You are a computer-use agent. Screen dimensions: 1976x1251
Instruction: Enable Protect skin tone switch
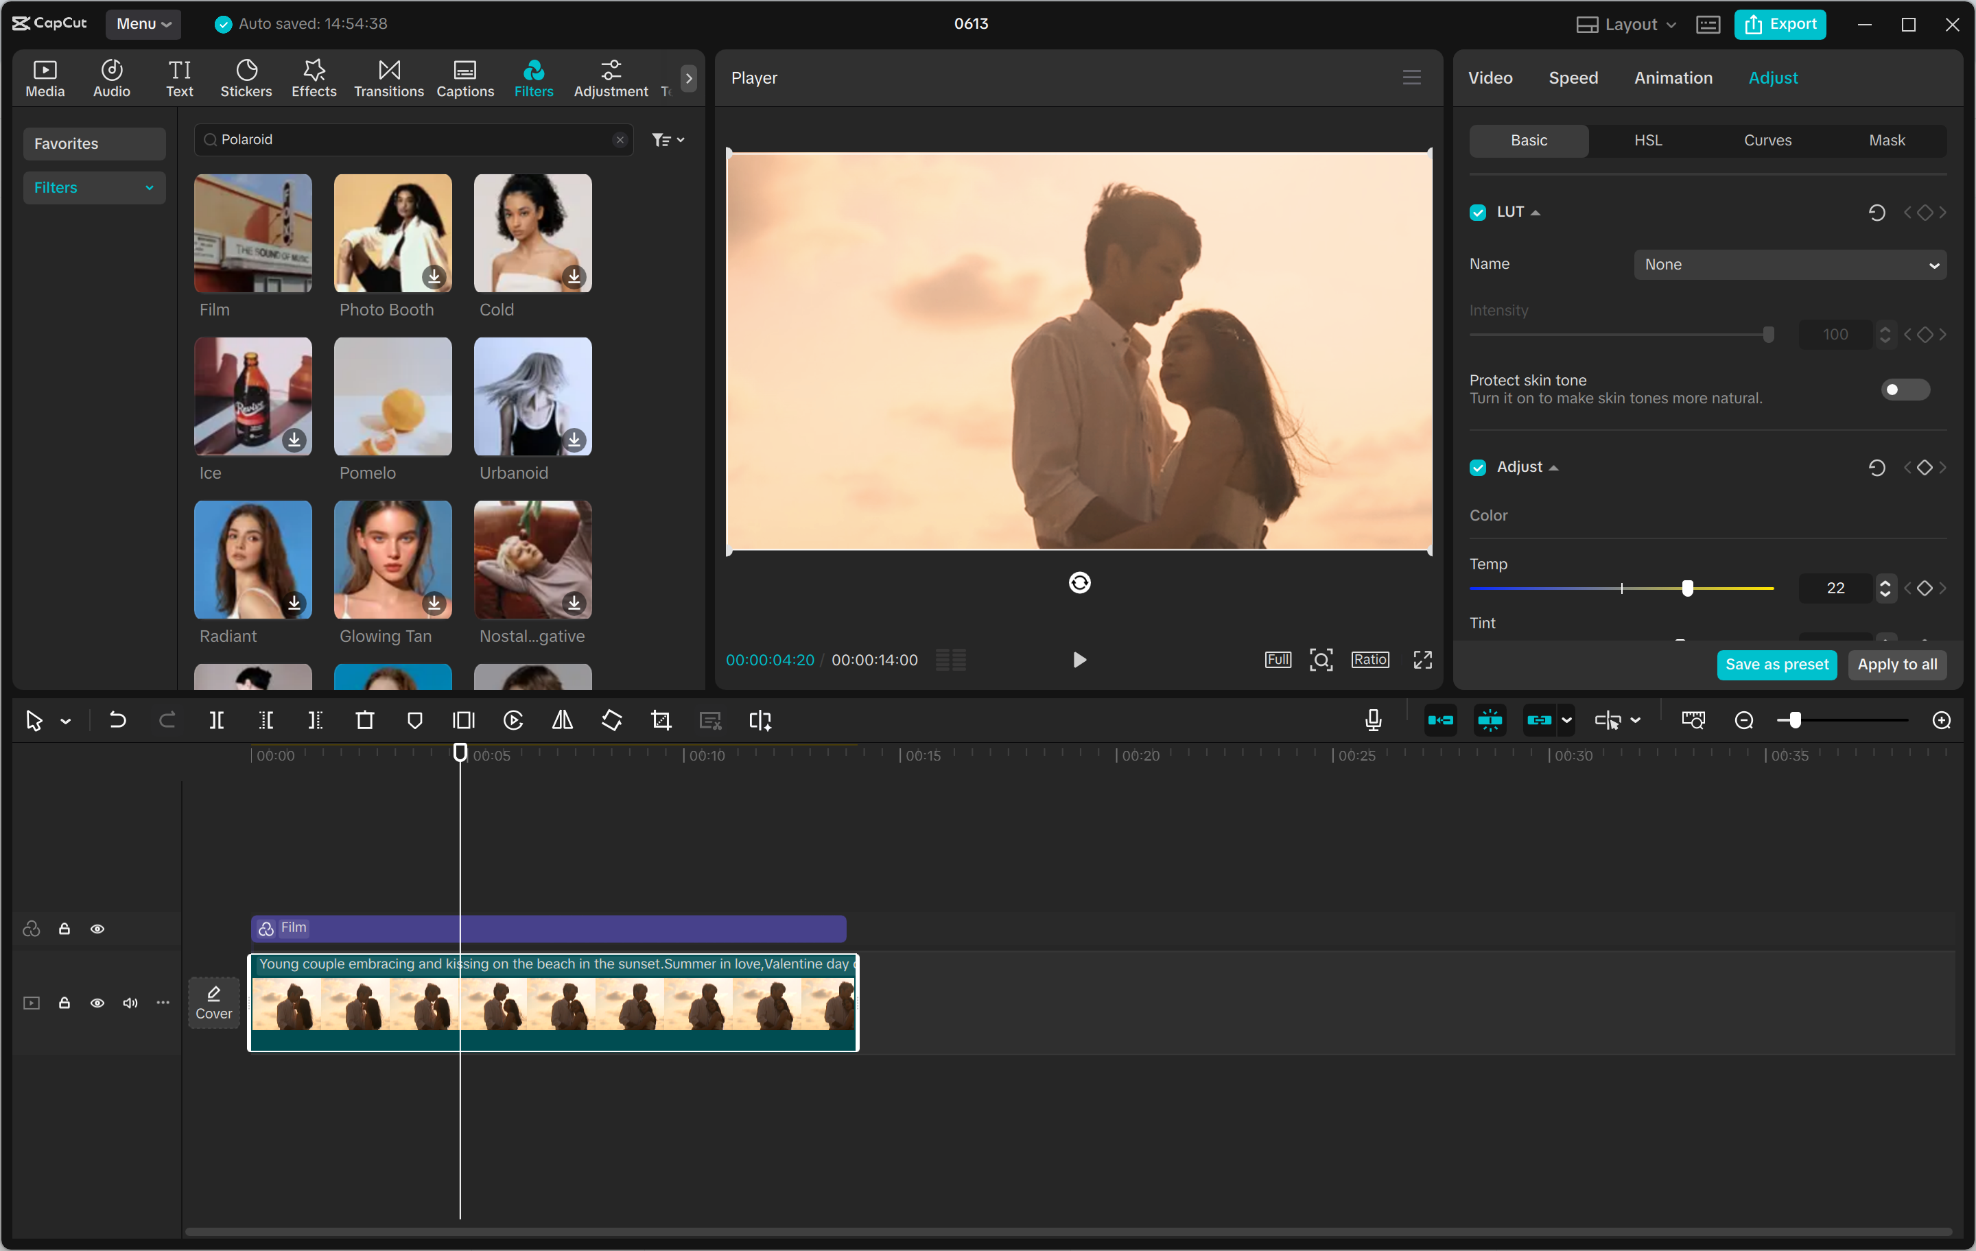click(x=1905, y=390)
